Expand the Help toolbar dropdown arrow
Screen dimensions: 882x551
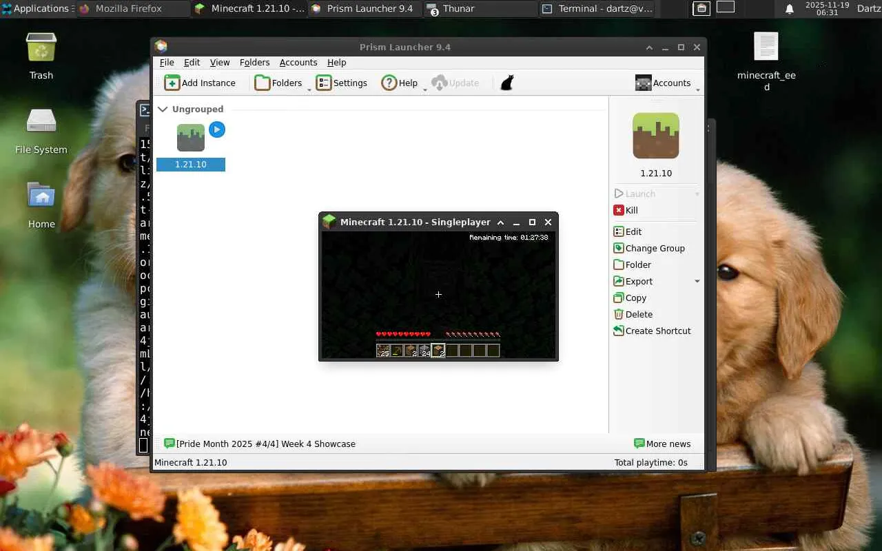tap(424, 89)
